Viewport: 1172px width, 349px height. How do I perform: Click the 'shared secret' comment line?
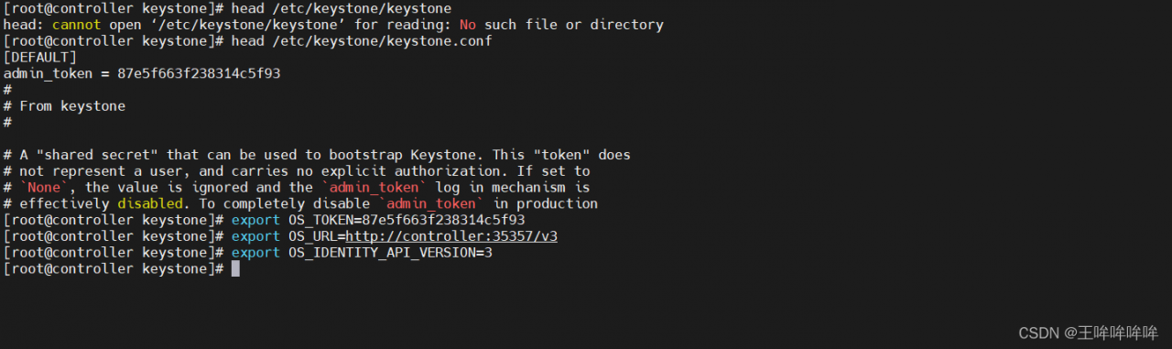point(317,155)
